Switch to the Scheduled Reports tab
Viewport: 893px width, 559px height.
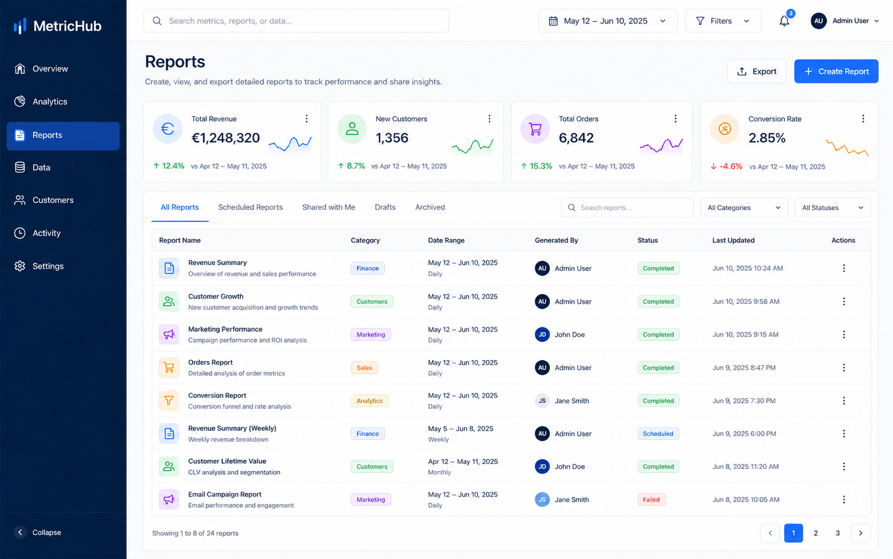[x=251, y=207]
